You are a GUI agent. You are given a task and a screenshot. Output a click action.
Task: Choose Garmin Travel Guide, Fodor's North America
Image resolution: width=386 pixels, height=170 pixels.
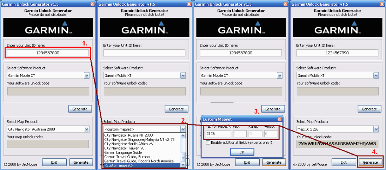pos(142,161)
